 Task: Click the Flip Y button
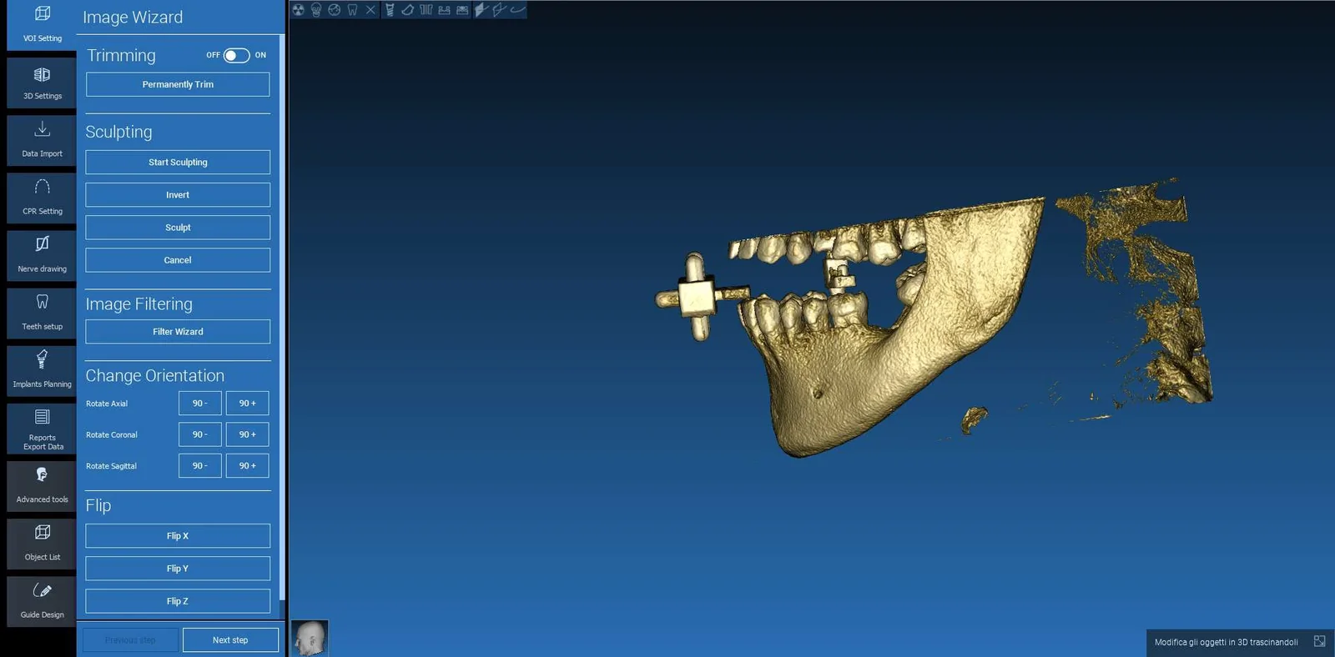(x=178, y=568)
